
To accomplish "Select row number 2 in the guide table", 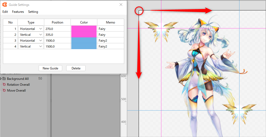I will tap(10, 35).
